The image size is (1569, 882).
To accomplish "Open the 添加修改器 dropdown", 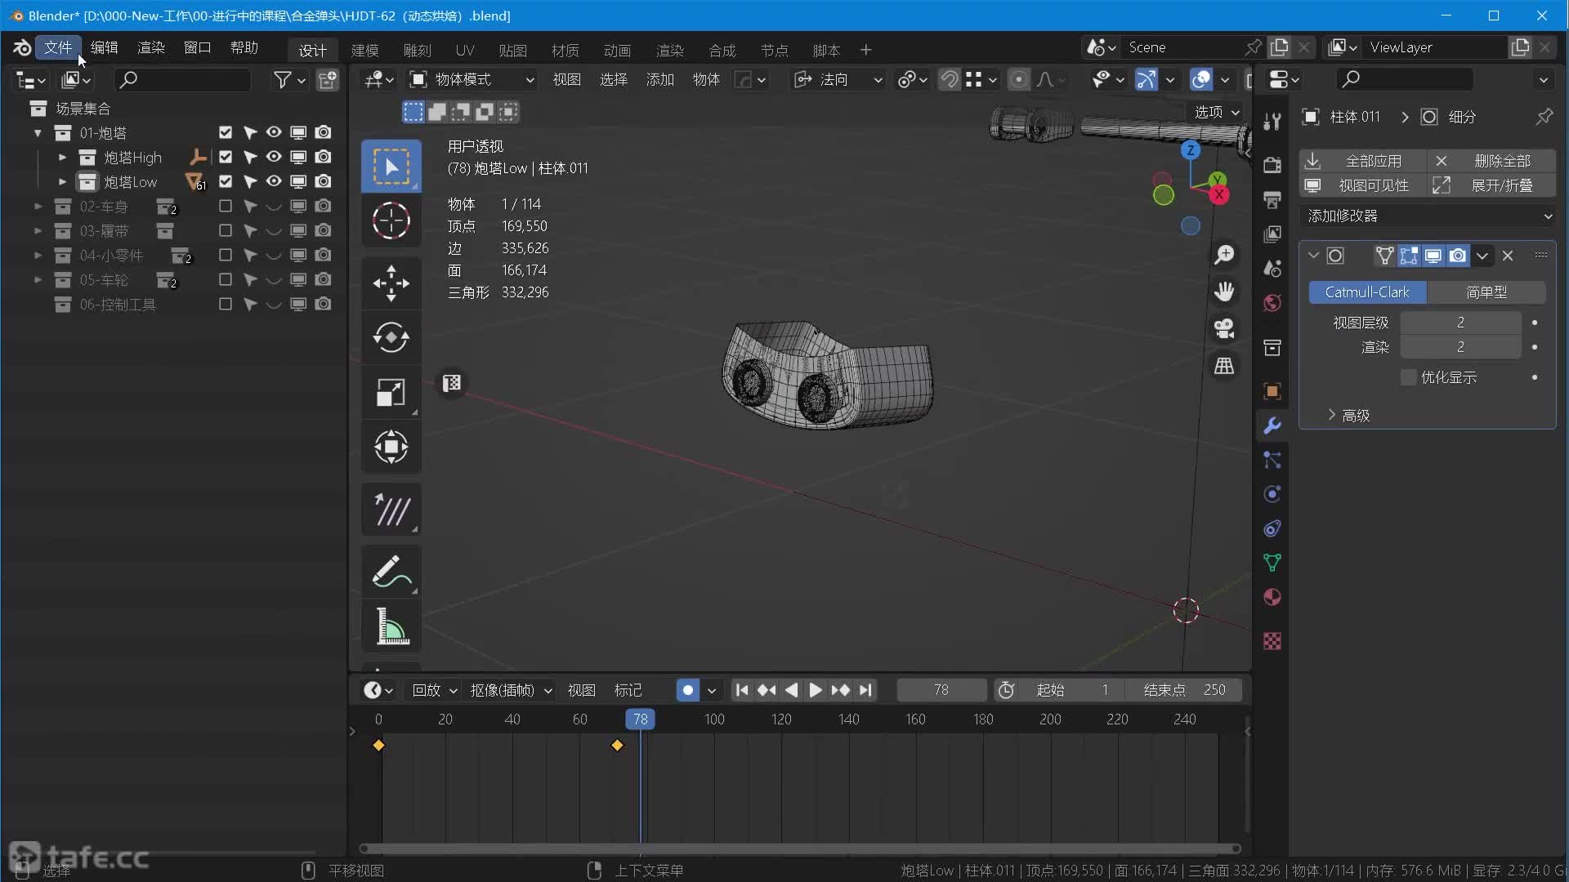I will [x=1428, y=216].
